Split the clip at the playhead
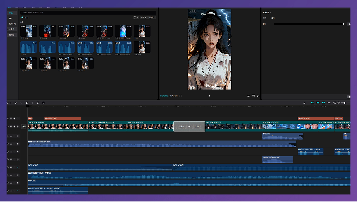The width and height of the screenshot is (357, 202). click(27, 103)
